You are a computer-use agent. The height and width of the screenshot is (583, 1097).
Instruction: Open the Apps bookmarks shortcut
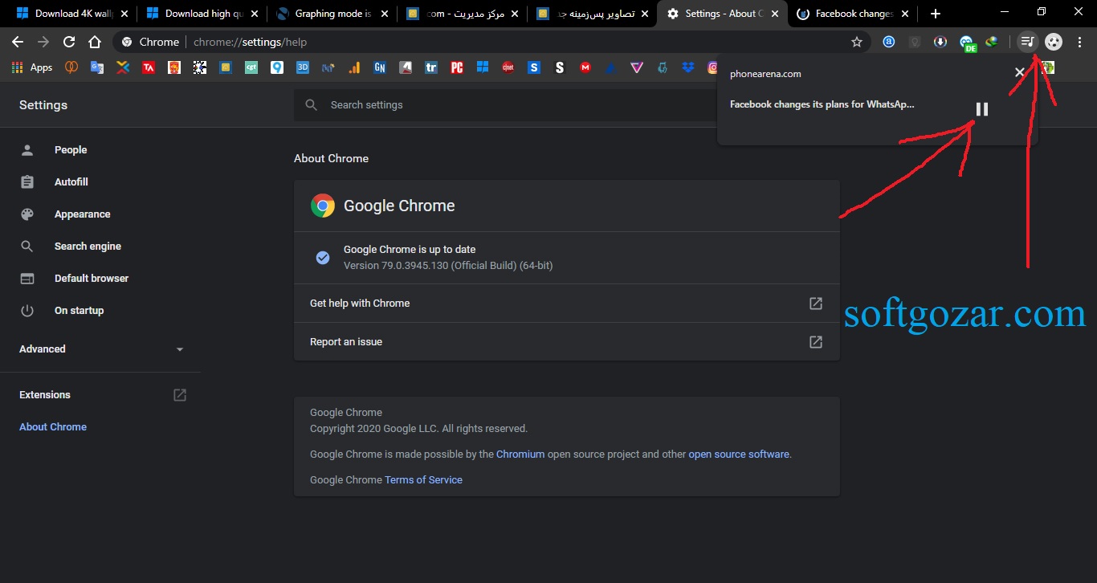pos(32,67)
